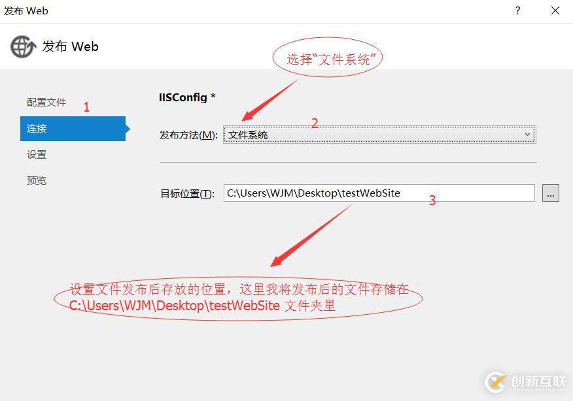Click the IISConfig * profile title

pyautogui.click(x=187, y=97)
